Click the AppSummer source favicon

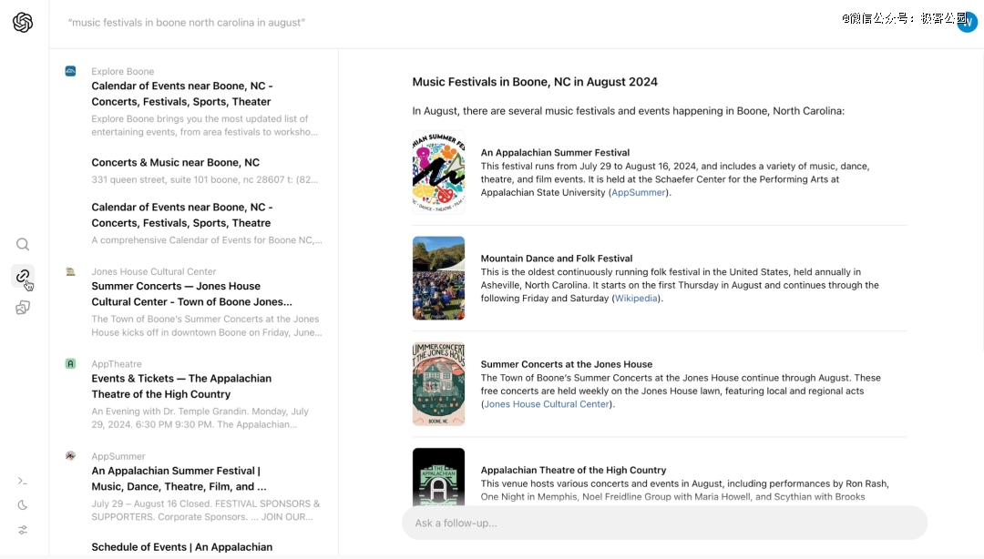[70, 456]
